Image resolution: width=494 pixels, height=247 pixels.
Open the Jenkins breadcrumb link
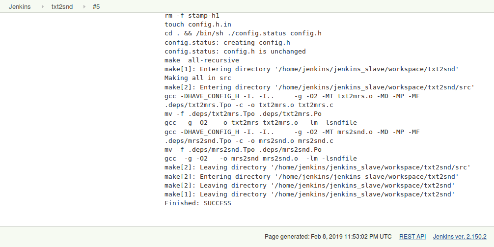tap(20, 7)
